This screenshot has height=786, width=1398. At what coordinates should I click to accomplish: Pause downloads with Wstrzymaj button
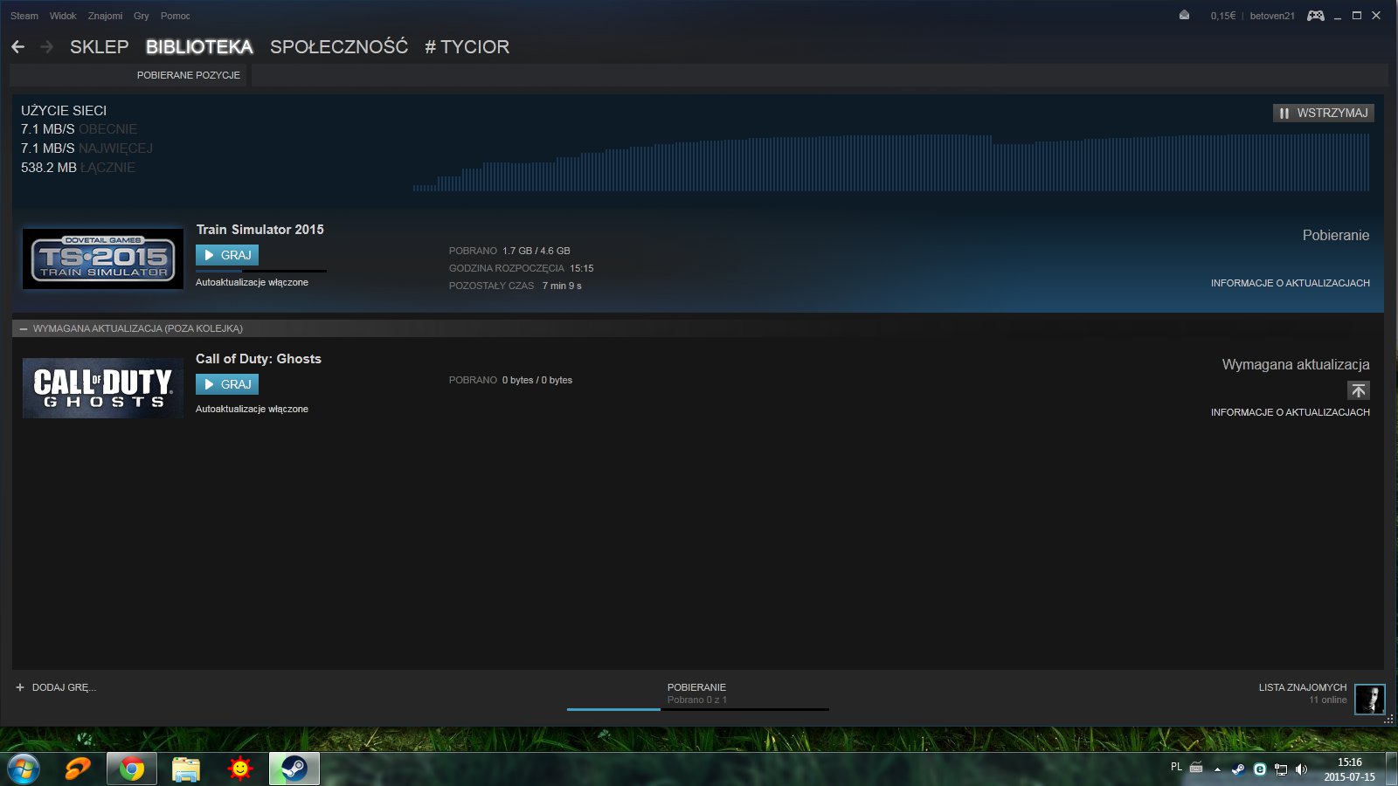1323,113
